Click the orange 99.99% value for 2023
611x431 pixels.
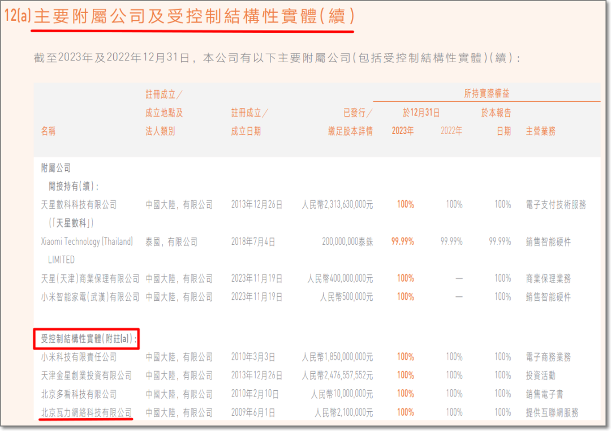[x=403, y=242]
